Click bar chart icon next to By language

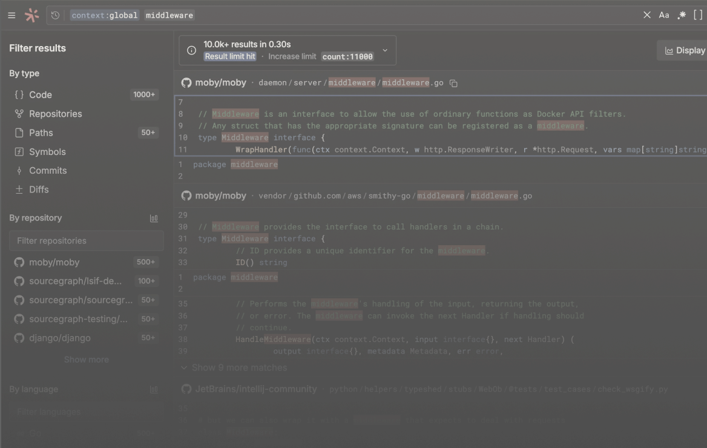(x=154, y=390)
